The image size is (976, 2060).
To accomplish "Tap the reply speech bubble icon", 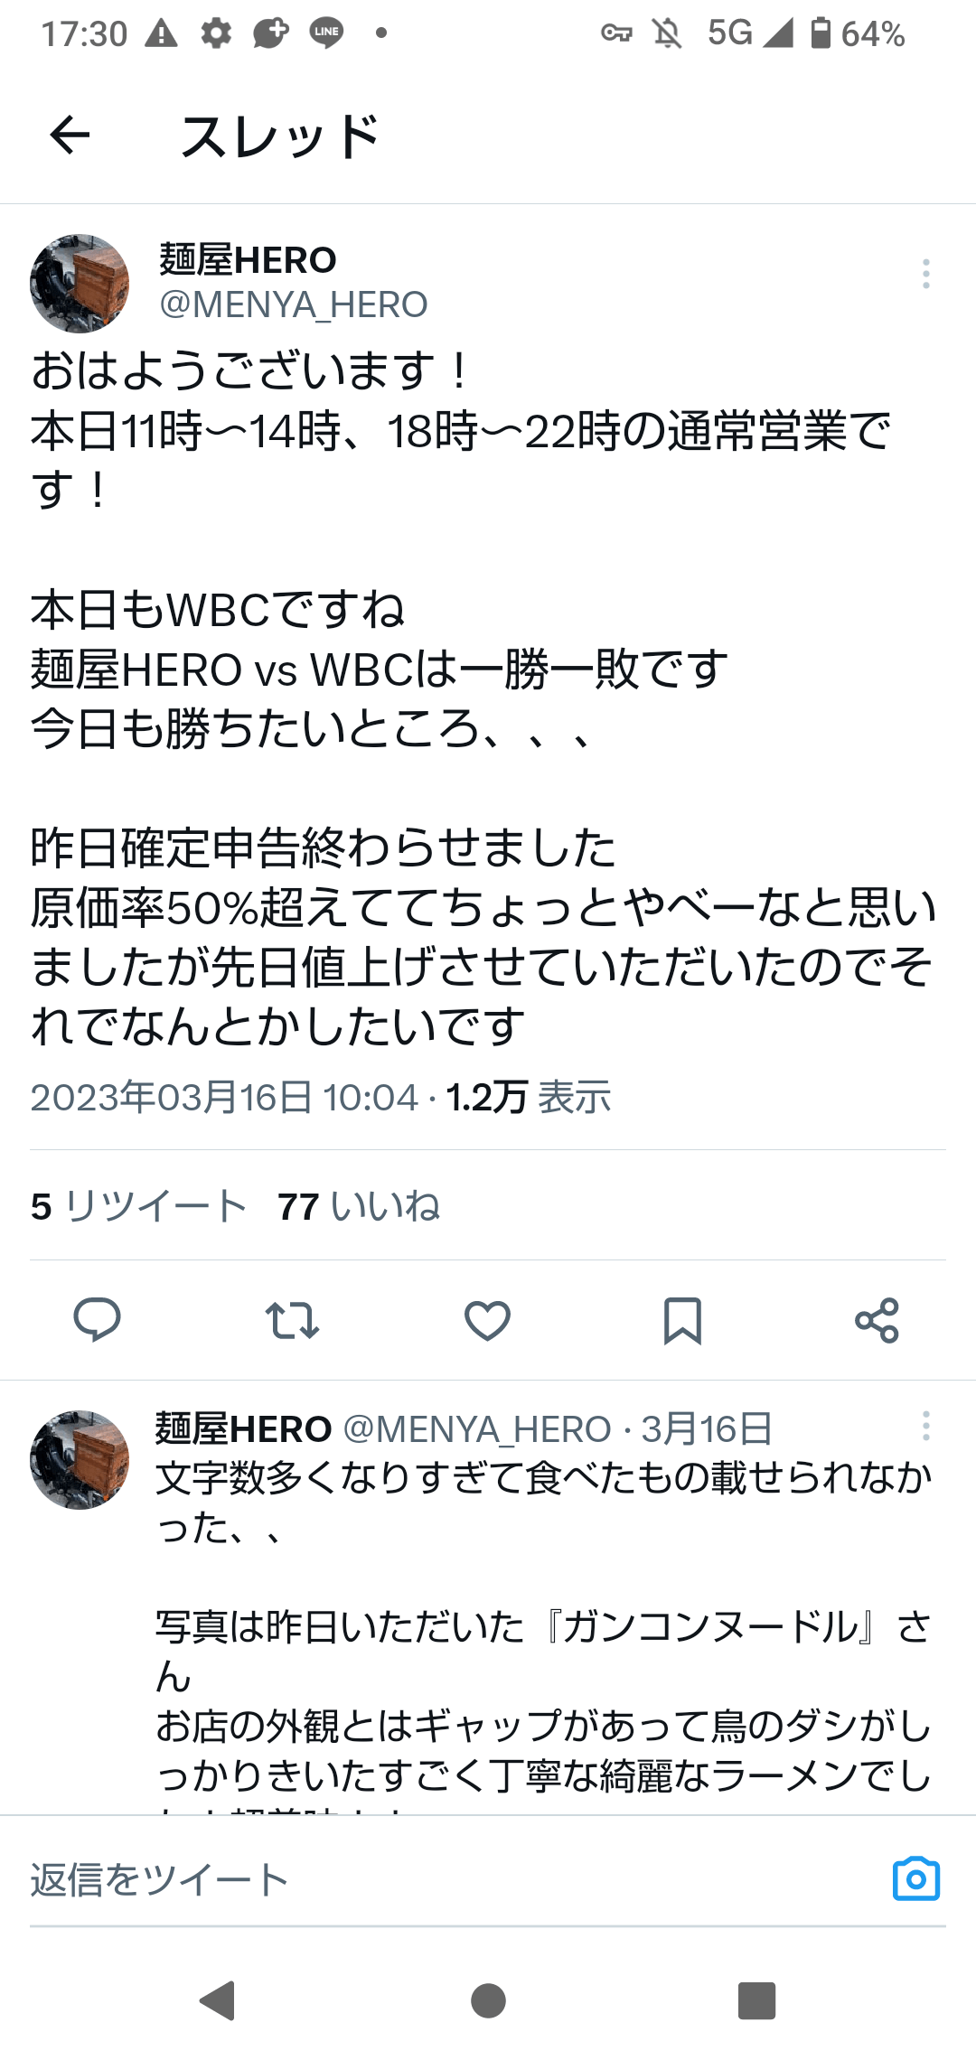I will click(x=97, y=1320).
